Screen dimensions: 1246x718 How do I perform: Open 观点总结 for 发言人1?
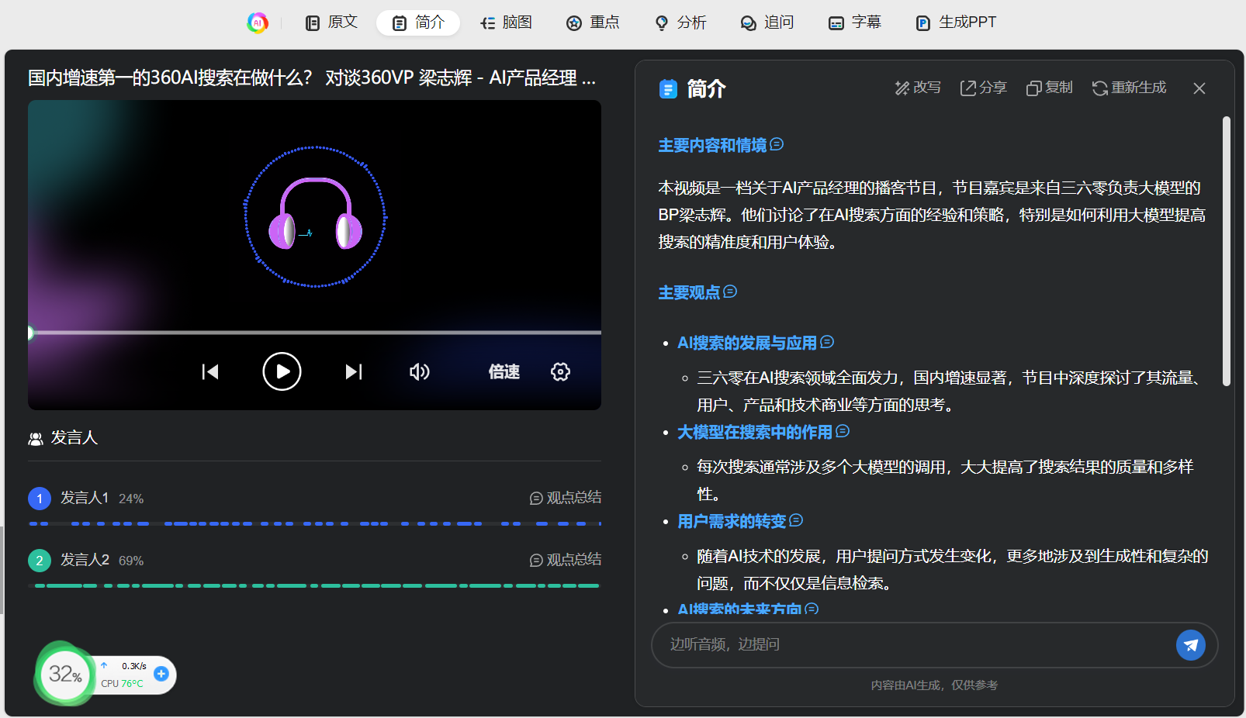pos(566,498)
